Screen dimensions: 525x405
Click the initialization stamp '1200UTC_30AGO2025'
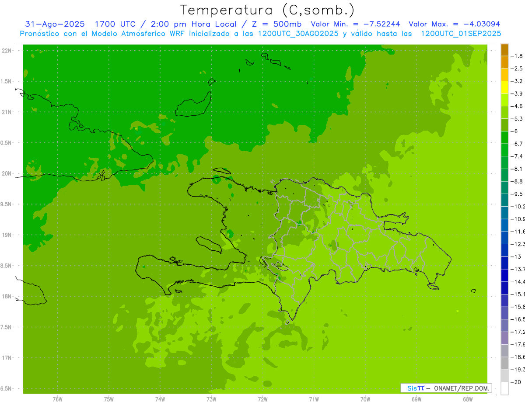pos(297,34)
